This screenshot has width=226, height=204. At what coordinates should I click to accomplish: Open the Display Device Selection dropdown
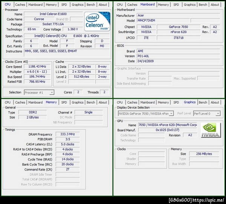click(x=146, y=113)
